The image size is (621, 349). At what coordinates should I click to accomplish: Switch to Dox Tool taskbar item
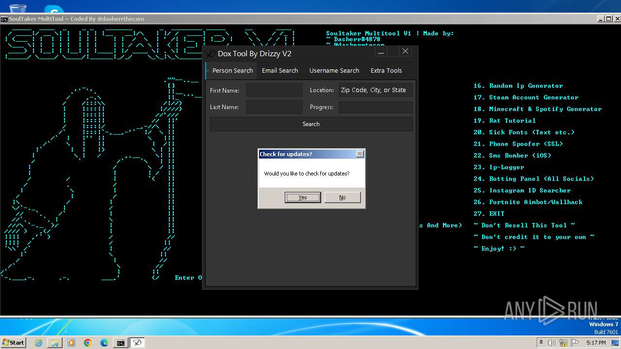pyautogui.click(x=137, y=343)
